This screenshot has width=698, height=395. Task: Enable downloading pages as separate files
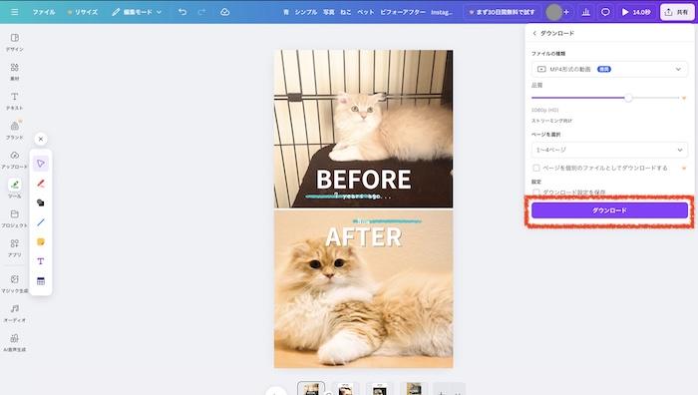(536, 168)
